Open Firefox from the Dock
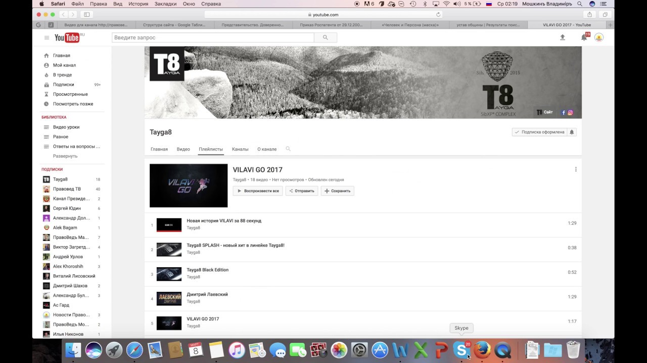The height and width of the screenshot is (363, 647). [482, 349]
